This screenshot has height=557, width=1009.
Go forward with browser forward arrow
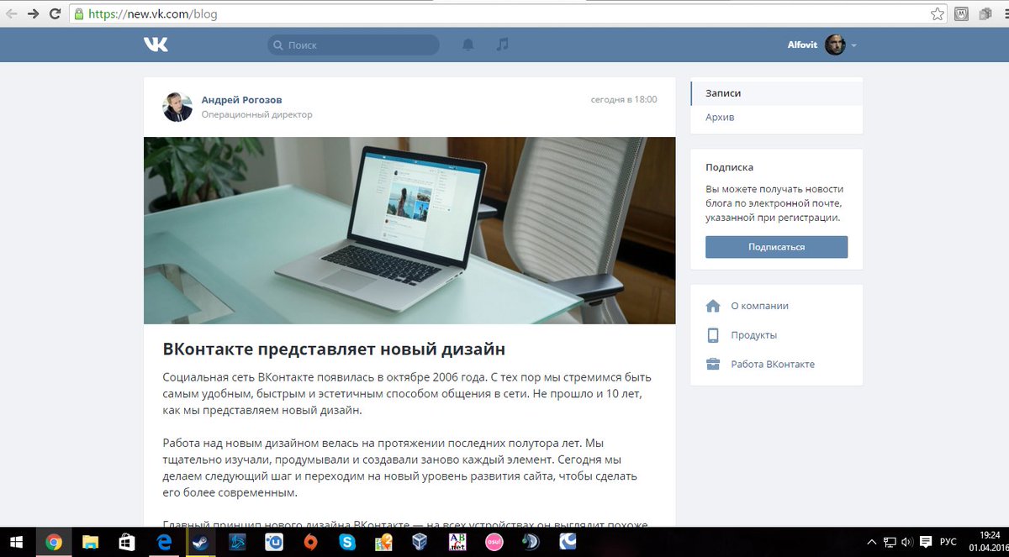pos(33,14)
